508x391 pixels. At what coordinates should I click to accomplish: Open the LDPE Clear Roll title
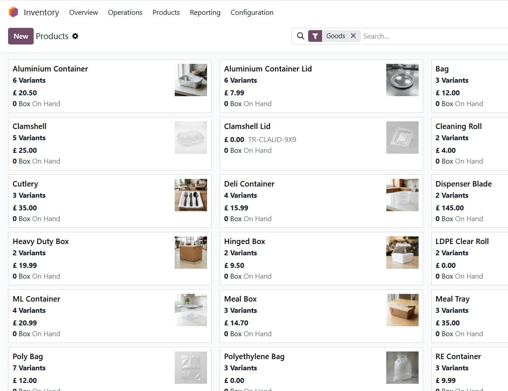pos(462,241)
